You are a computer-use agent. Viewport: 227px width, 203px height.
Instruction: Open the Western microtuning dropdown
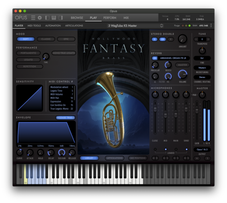click(202, 68)
